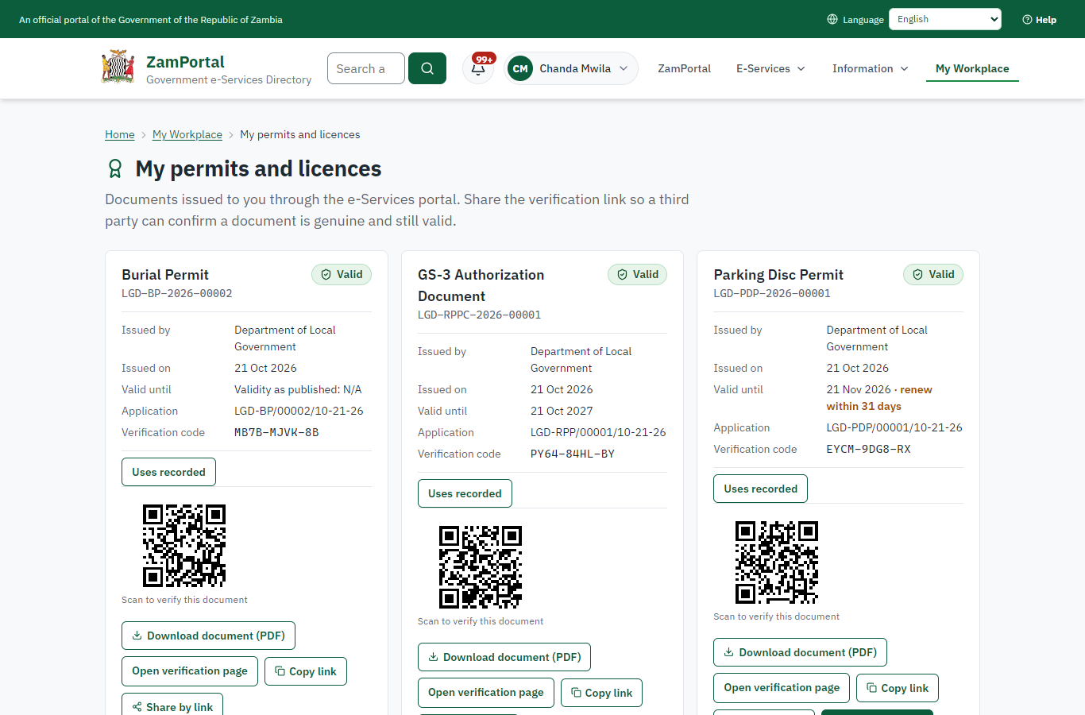The image size is (1085, 715).
Task: Click the Valid badge on Burial Permit
Action: coord(342,274)
